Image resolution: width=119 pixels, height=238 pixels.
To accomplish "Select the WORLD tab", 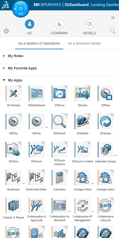I will point(89,28).
